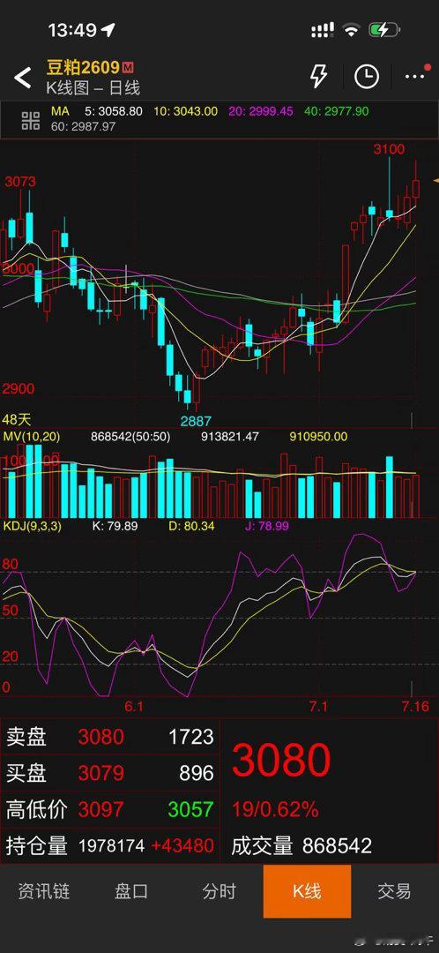Tap the 3073 price axis label
The width and height of the screenshot is (439, 953).
(x=20, y=182)
